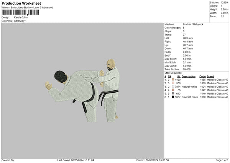230x163 pixels.
Task: Click the 'Created By:' footer label
Action: coord(8,160)
